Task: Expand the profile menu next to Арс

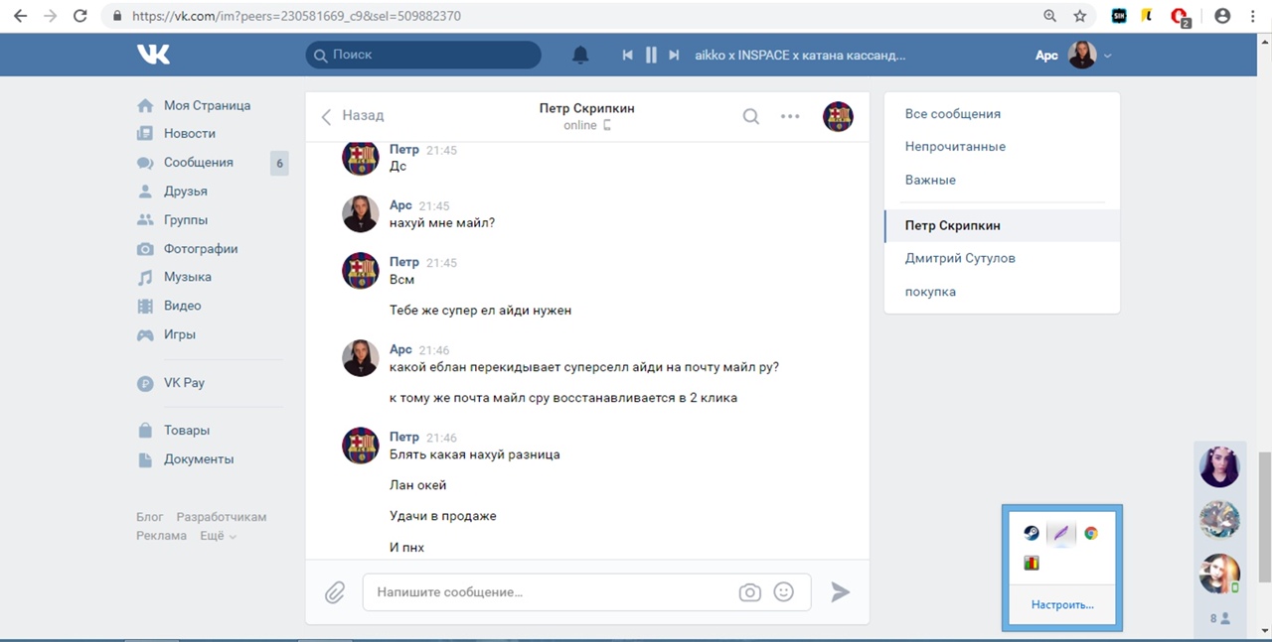Action: (x=1107, y=56)
